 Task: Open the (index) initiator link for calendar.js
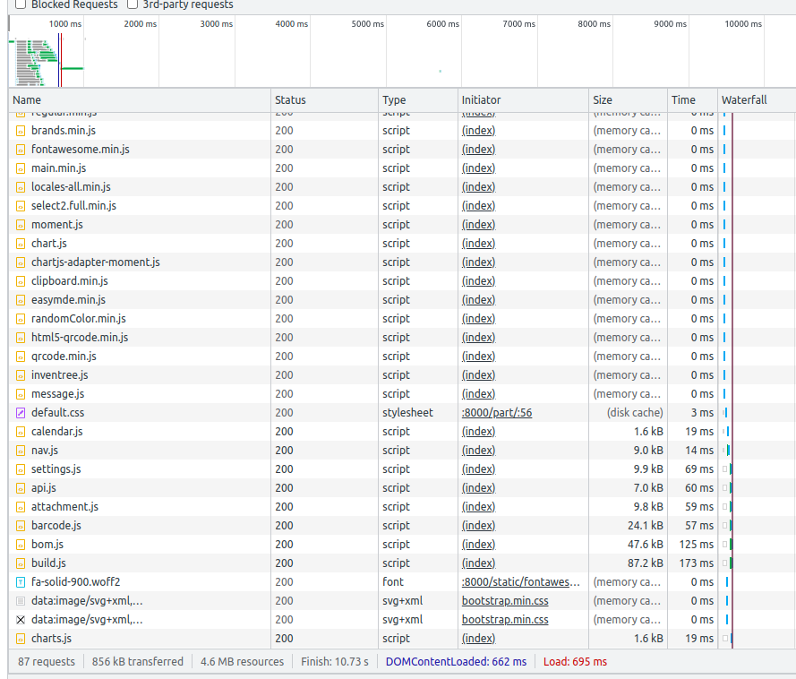pyautogui.click(x=477, y=431)
